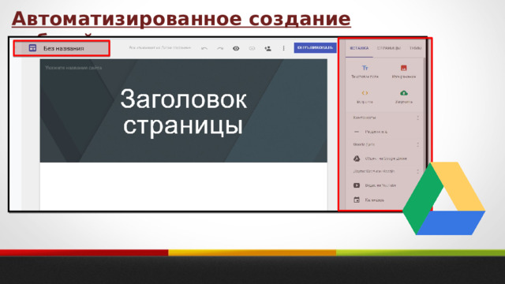Image resolution: width=505 pixels, height=284 pixels.
Task: Open the three-dot more menu in toolbar
Action: click(283, 48)
